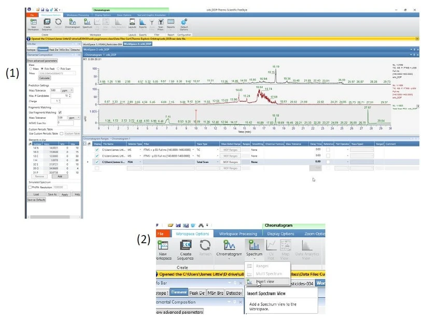Dismiss the yellow message bar with its X
421x320 pixels.
click(417, 39)
